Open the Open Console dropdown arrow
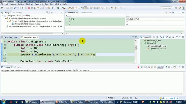186x104 pixels. click(177, 67)
